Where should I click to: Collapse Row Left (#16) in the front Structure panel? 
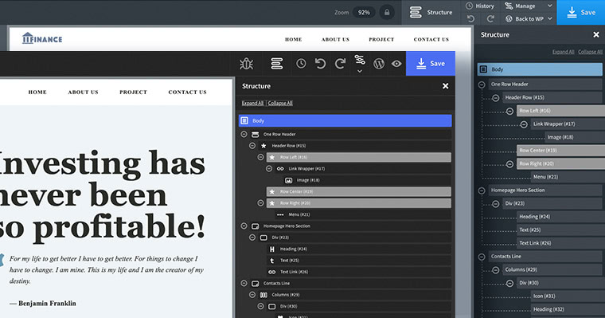(x=261, y=157)
